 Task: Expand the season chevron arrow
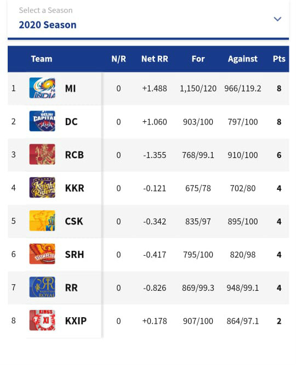(277, 19)
